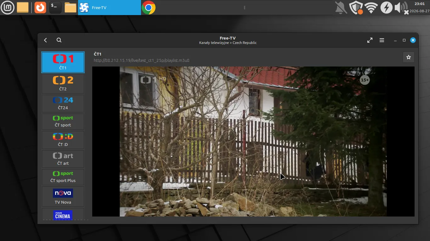Screen dimensions: 430x241
Task: Launch the Firefox browser from the panel
Action: [x=40, y=8]
